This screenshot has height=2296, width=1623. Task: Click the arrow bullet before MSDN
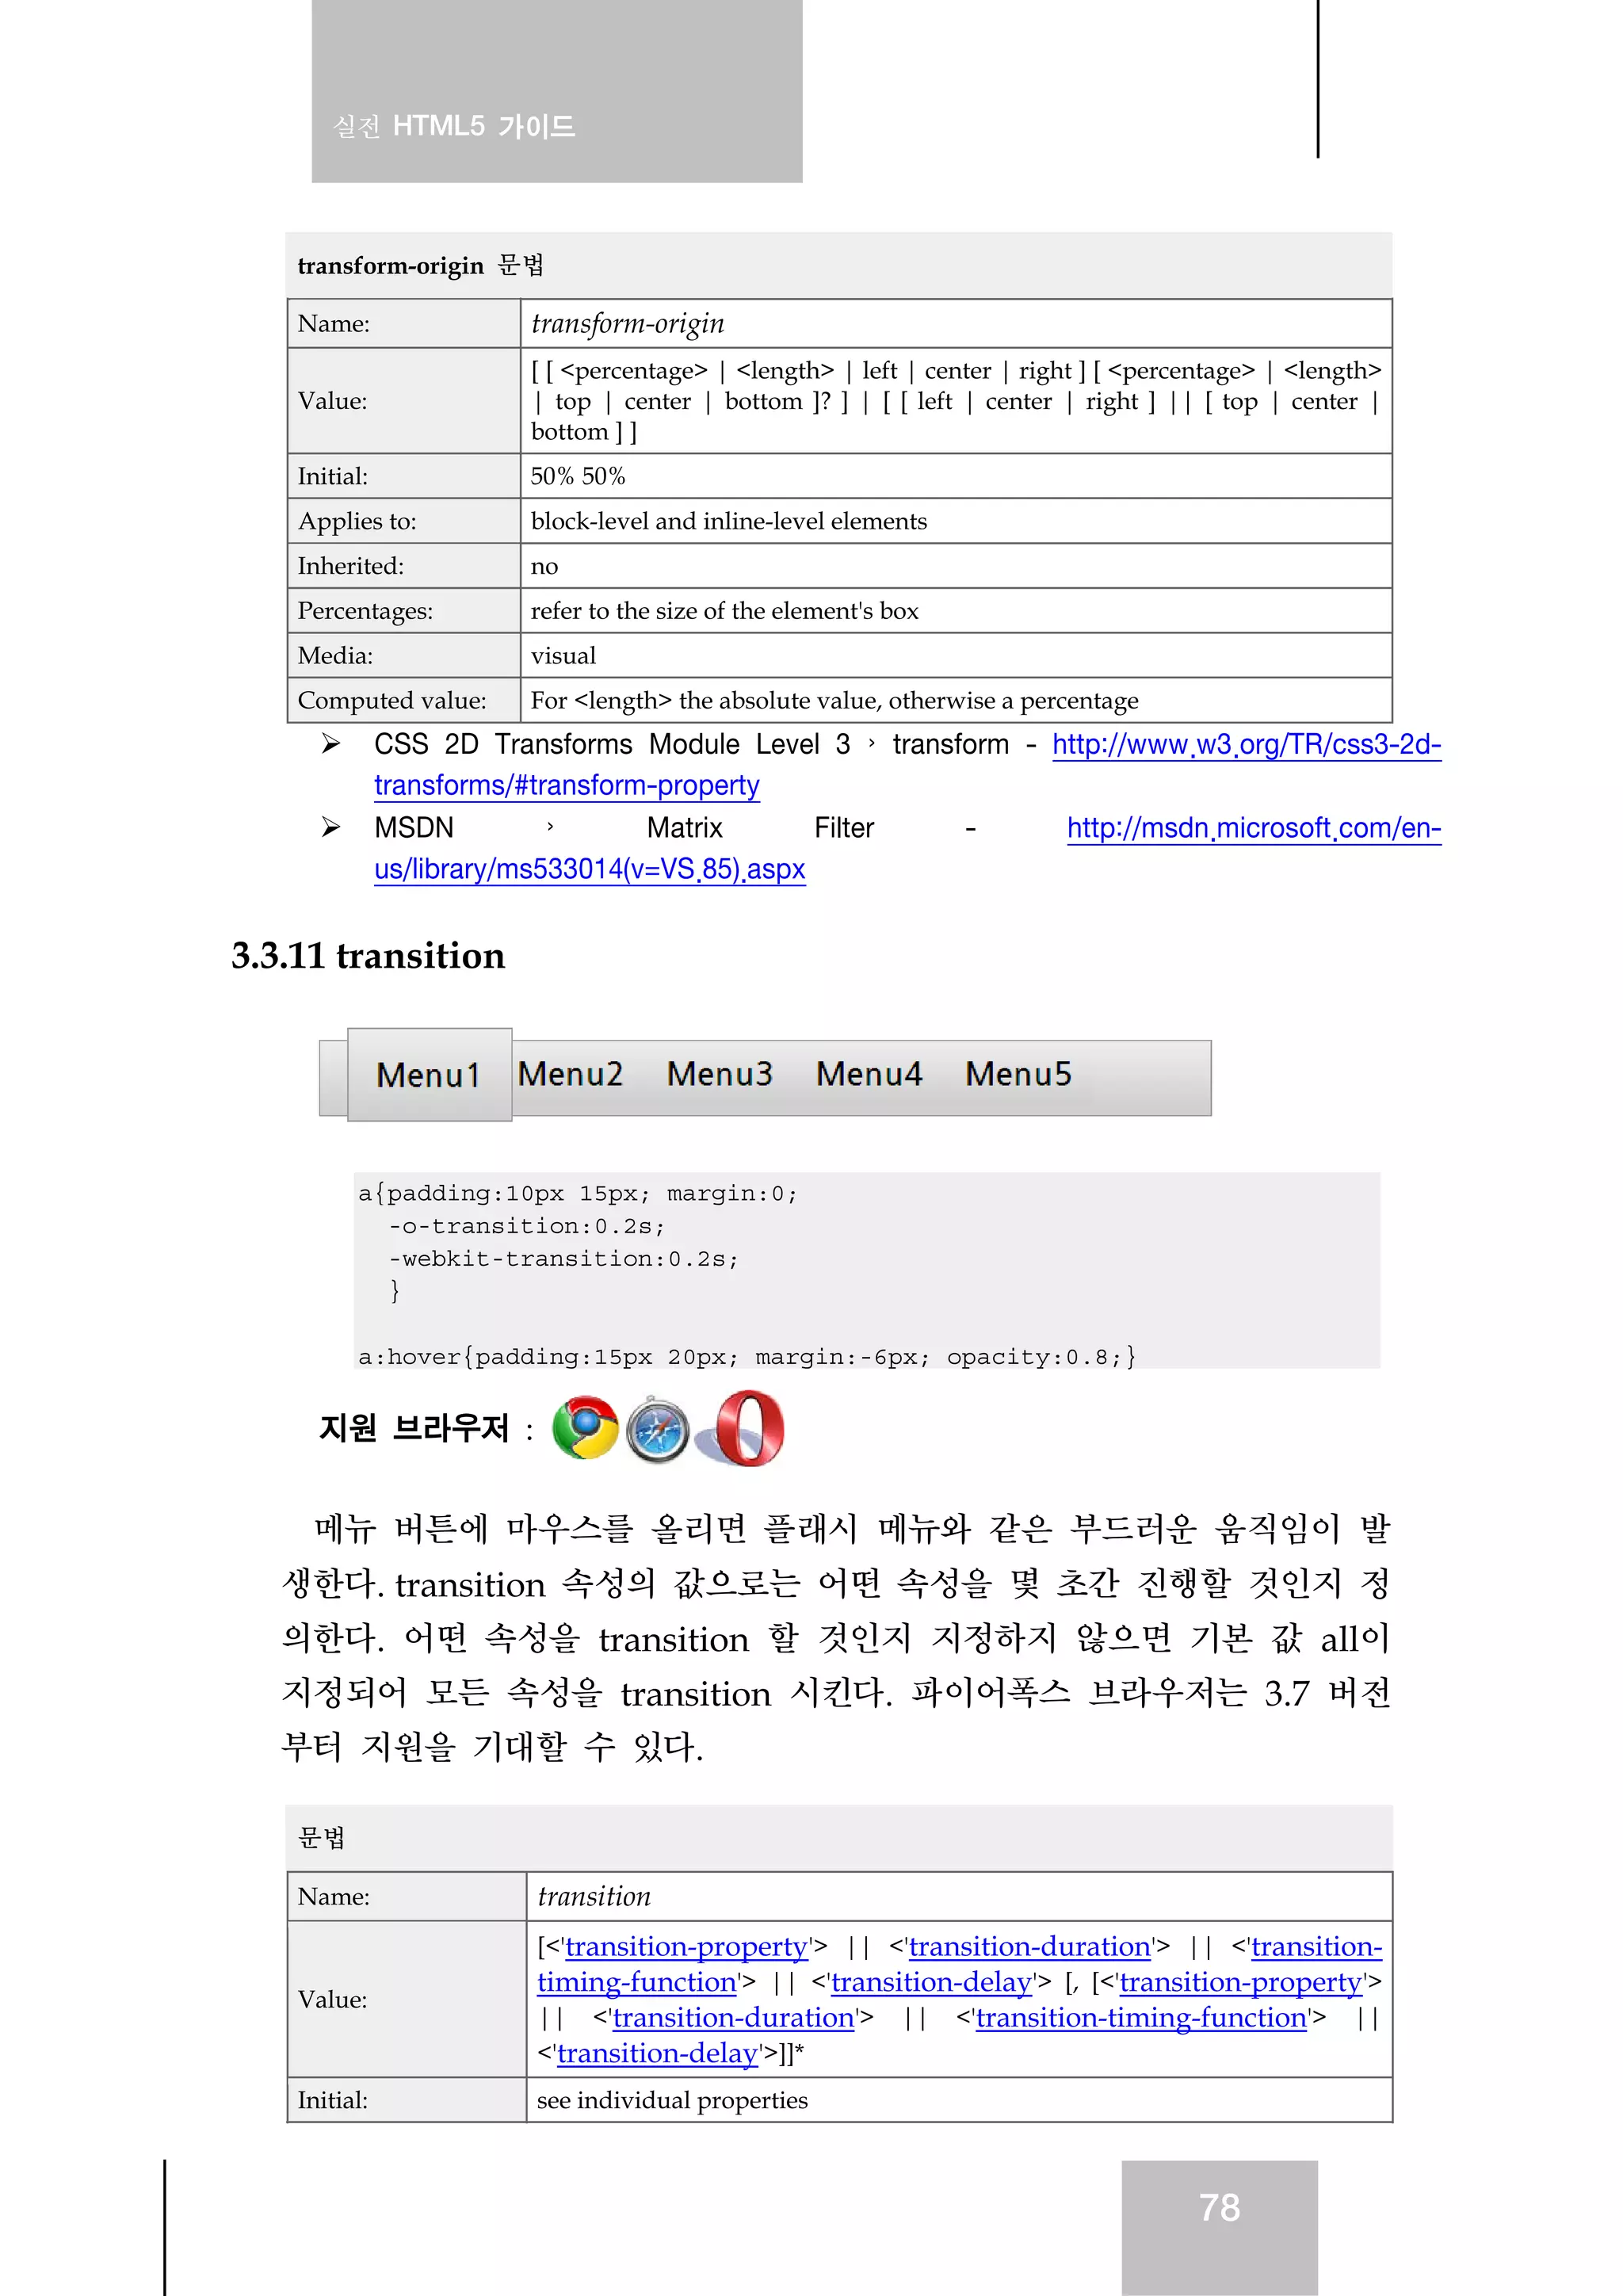[331, 828]
